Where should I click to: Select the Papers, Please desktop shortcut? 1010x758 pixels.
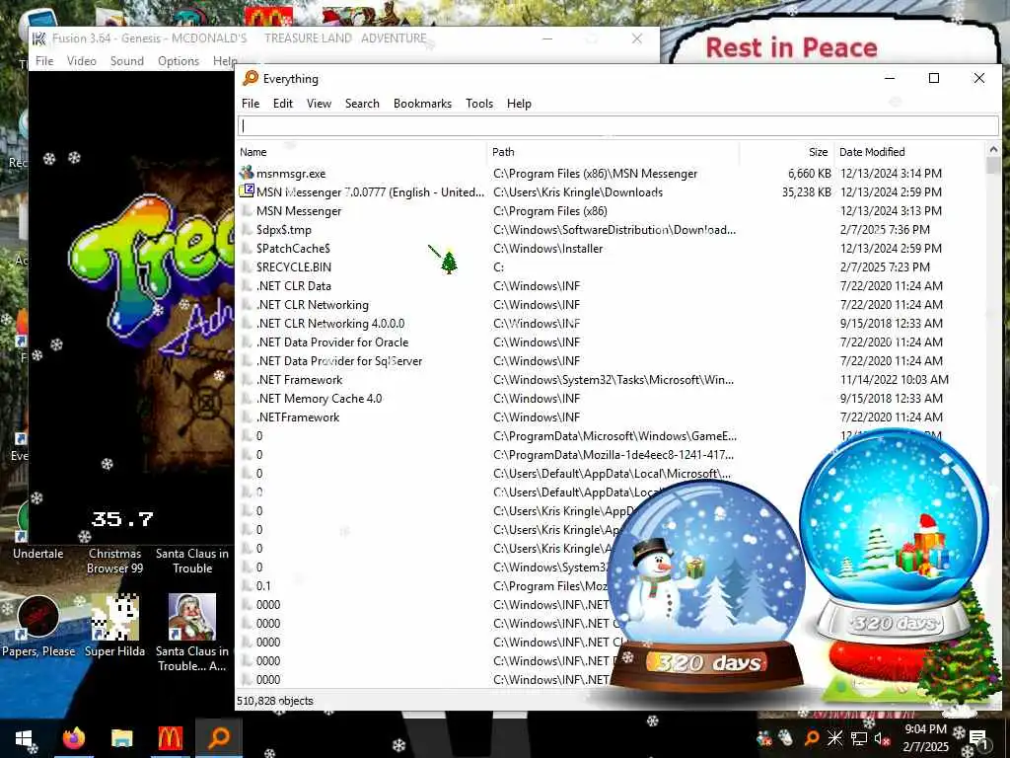[38, 626]
